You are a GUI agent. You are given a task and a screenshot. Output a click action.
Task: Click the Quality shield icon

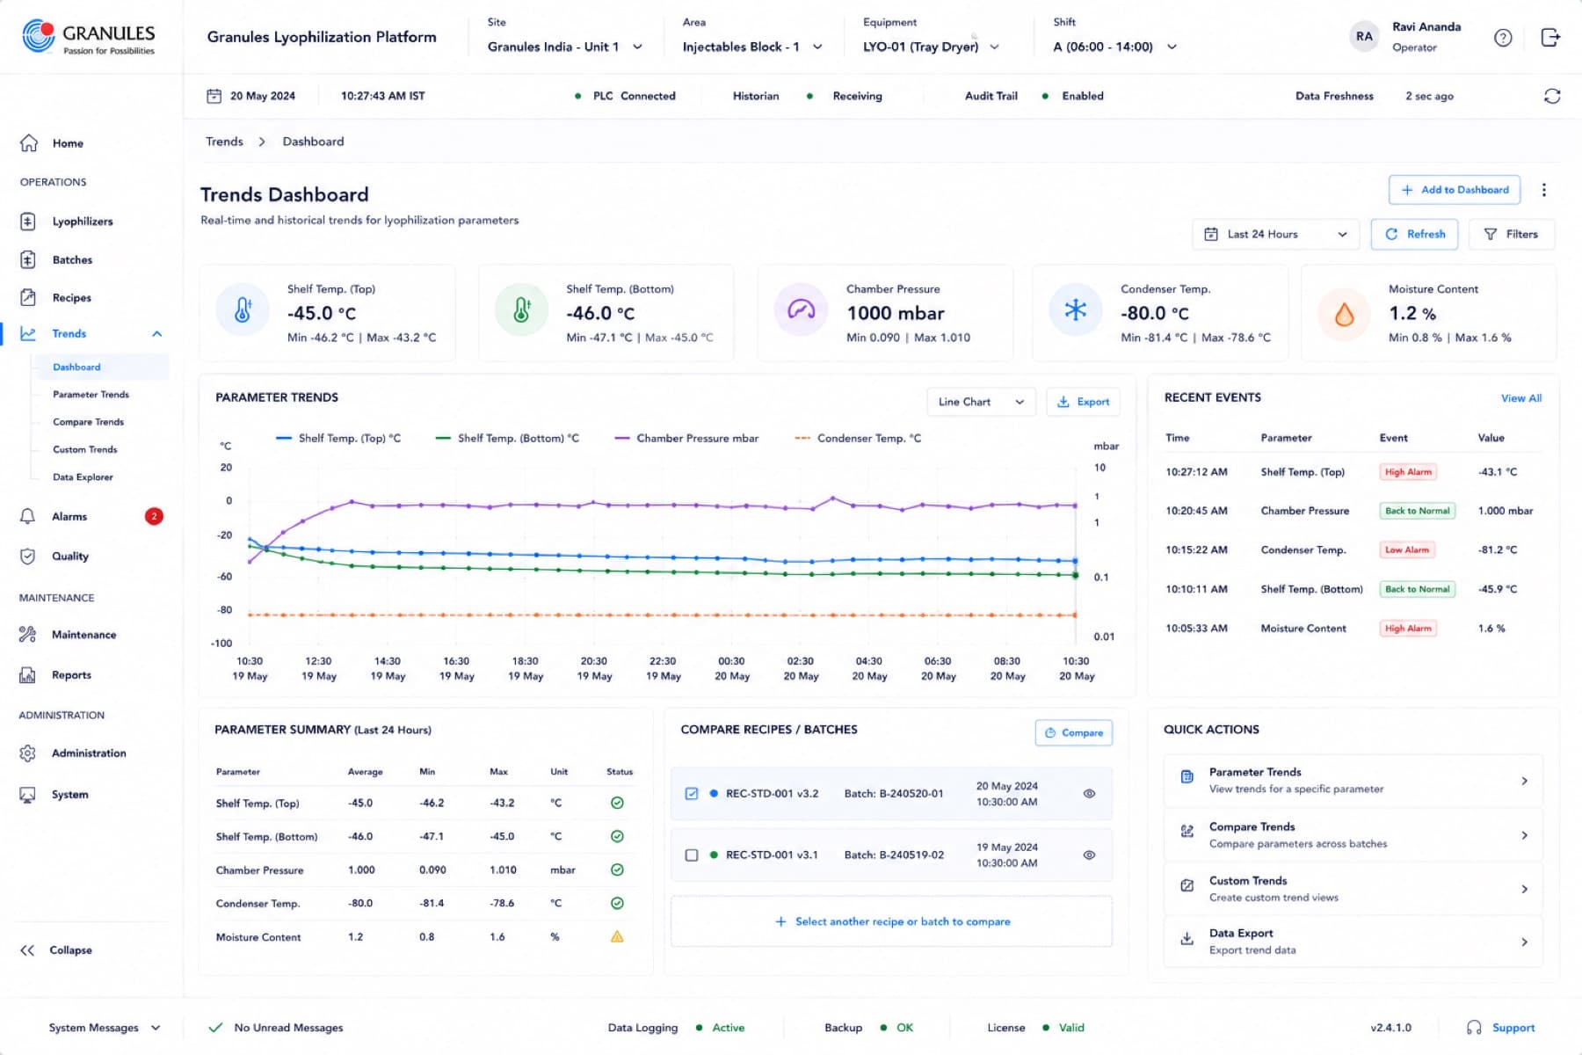coord(28,556)
